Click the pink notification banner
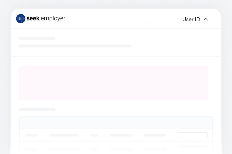The height and width of the screenshot is (154, 232). [113, 83]
